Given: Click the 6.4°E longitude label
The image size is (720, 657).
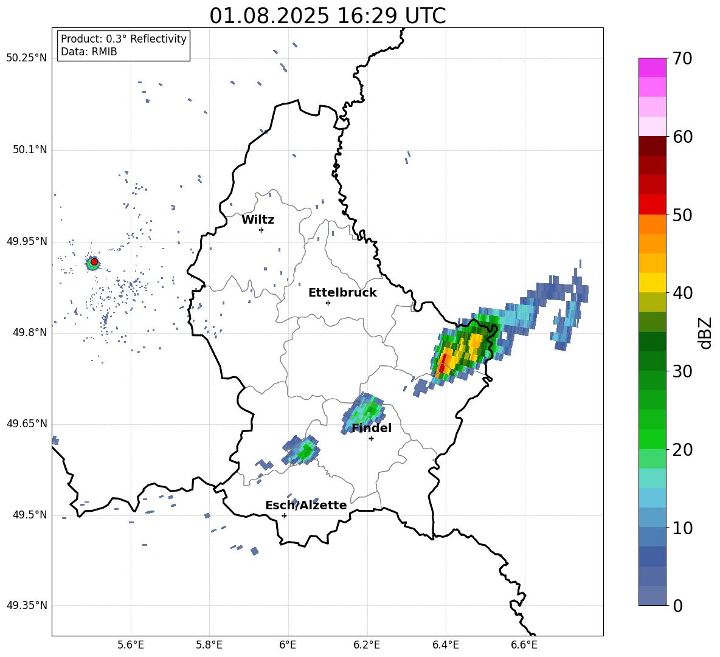Looking at the screenshot, I should pos(445,645).
